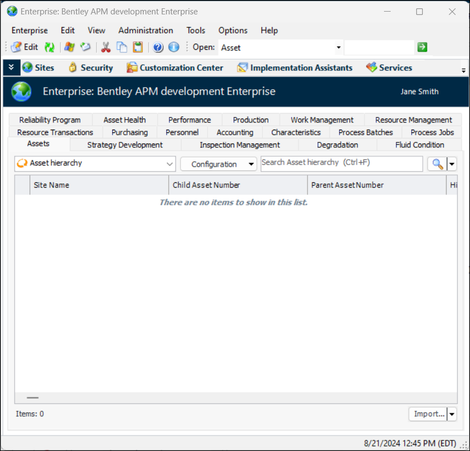Open the Tools menu
Viewport: 470px width, 451px height.
click(196, 30)
